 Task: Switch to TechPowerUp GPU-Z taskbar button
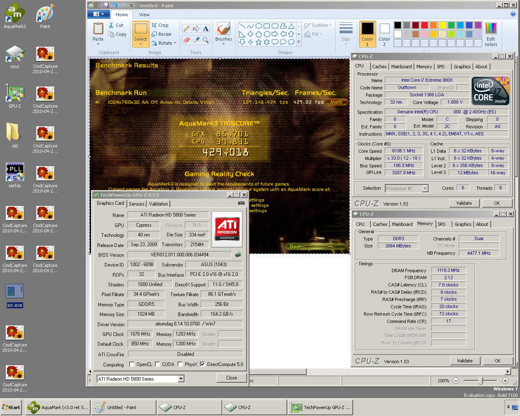coord(321,407)
